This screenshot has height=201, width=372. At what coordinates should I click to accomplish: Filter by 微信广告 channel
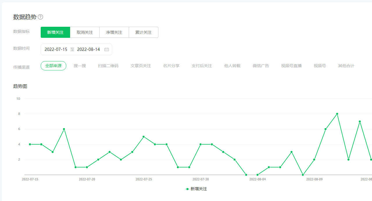261,66
